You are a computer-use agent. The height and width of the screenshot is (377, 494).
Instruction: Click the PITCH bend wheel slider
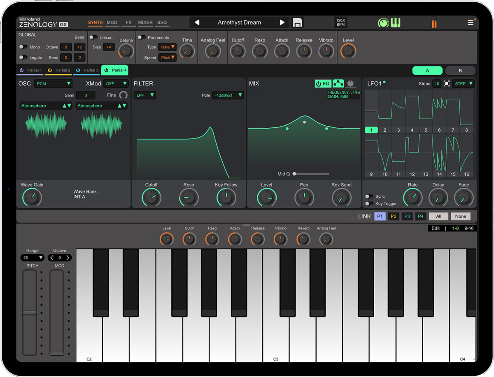coord(29,312)
